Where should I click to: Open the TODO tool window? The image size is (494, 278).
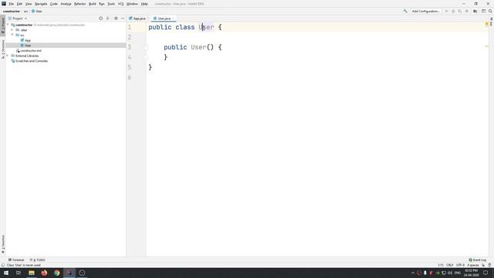click(38, 260)
